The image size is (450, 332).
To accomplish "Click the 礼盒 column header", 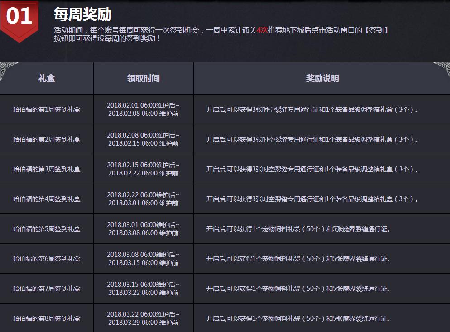I will click(x=47, y=78).
